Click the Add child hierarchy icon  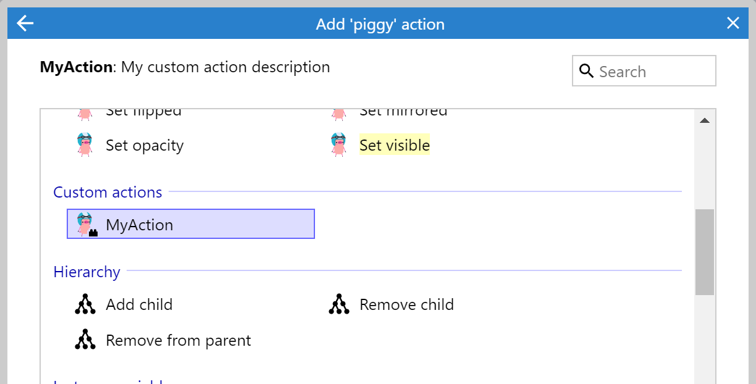coord(85,304)
